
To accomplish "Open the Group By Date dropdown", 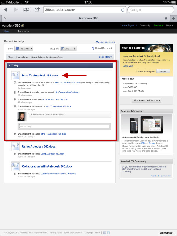I will click(68, 49).
